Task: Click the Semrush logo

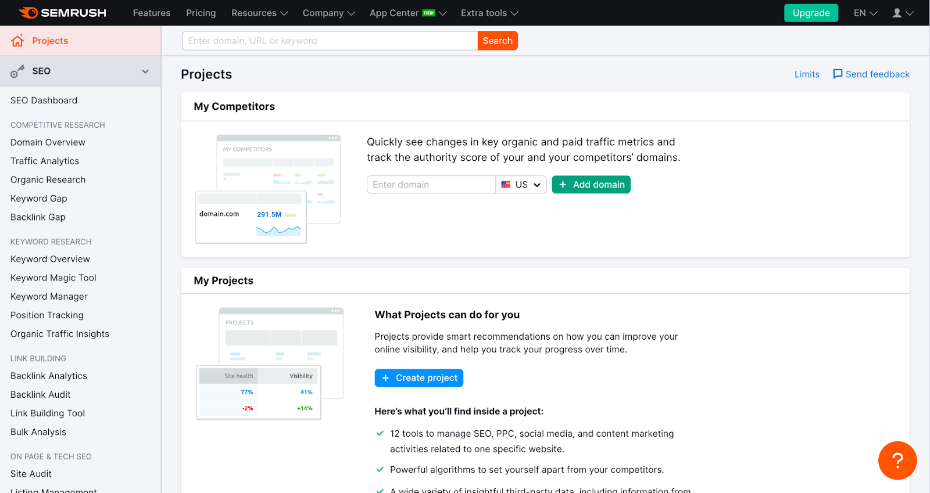Action: [62, 13]
